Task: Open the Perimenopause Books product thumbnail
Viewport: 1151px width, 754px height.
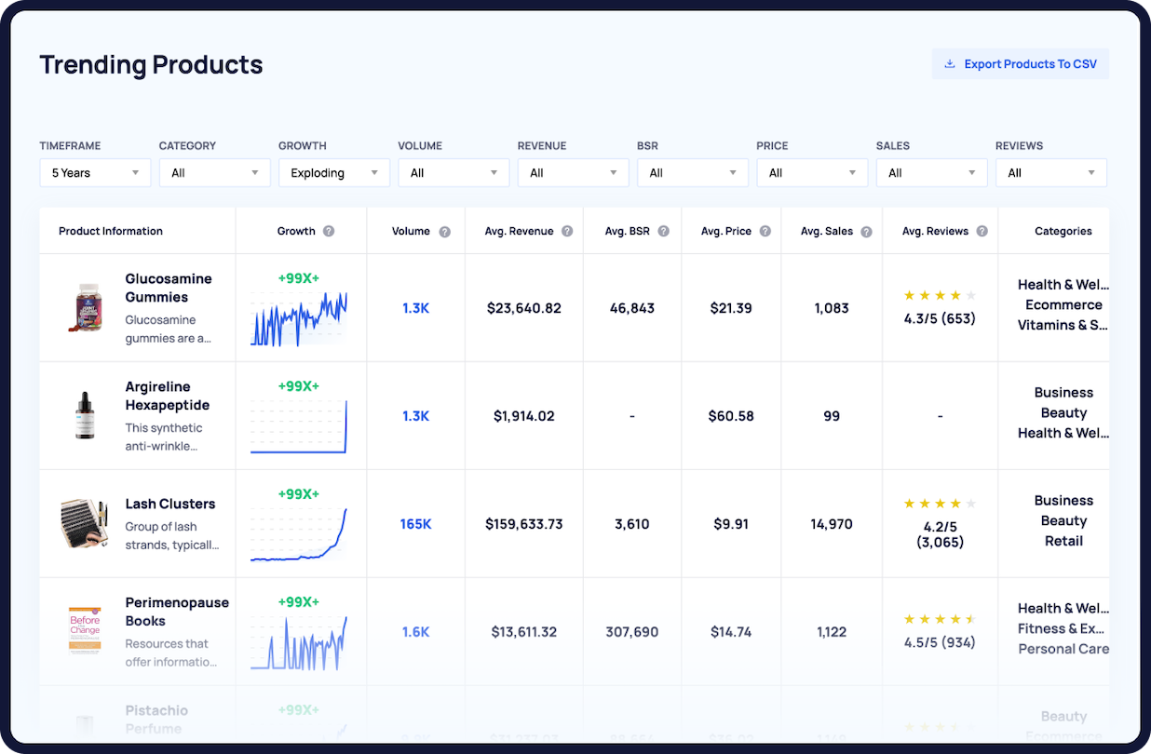Action: 85,630
